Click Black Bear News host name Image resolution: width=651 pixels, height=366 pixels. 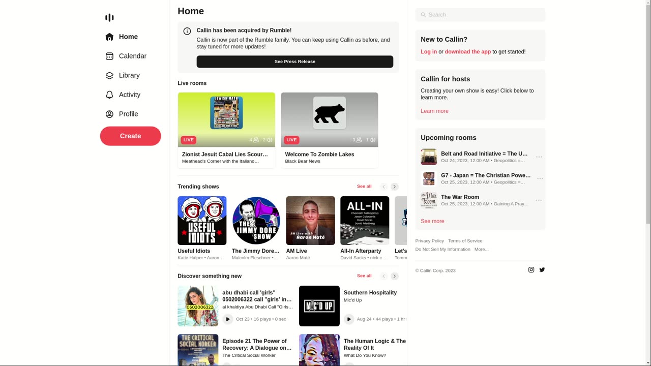click(x=303, y=161)
